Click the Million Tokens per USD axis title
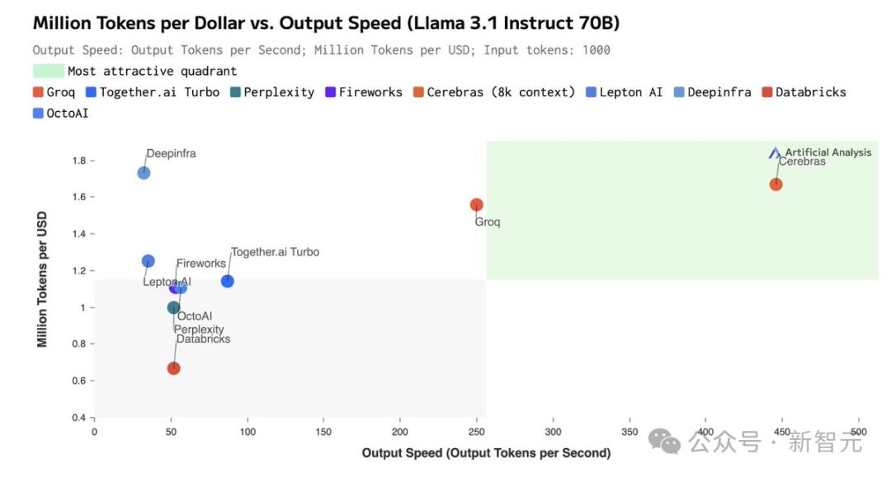 coord(42,279)
